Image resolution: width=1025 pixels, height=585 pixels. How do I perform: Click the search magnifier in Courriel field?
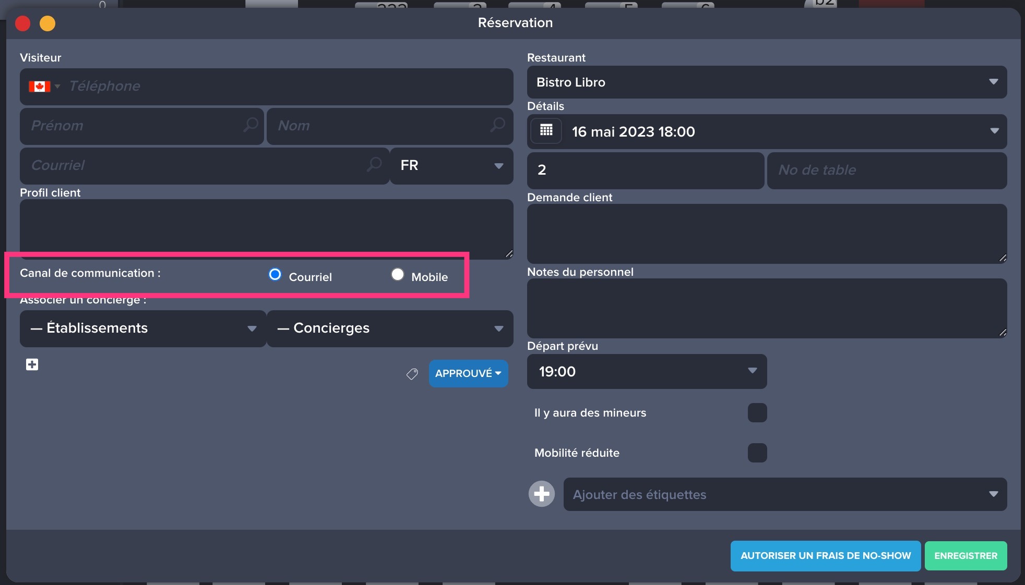coord(374,165)
